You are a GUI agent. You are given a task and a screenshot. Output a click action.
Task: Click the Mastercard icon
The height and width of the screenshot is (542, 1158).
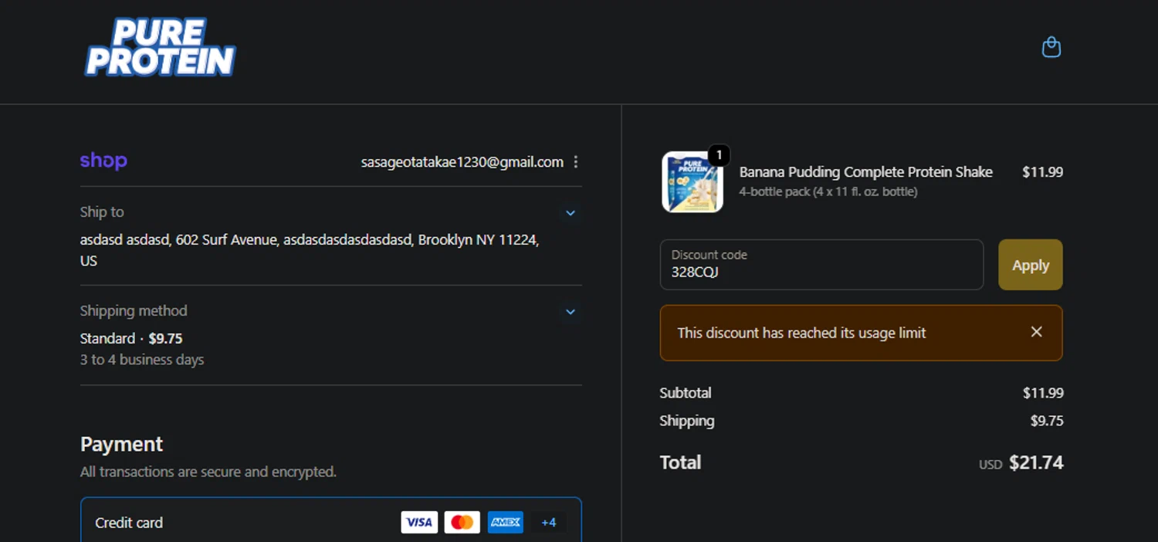[462, 523]
